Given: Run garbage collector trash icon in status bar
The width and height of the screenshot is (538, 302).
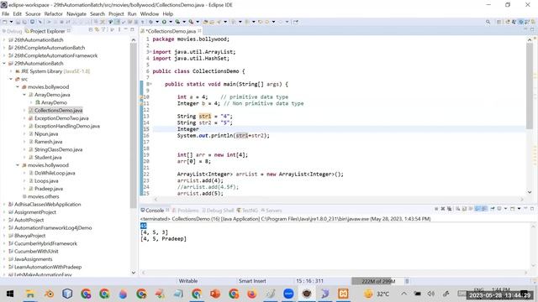Looking at the screenshot, I should [x=407, y=281].
